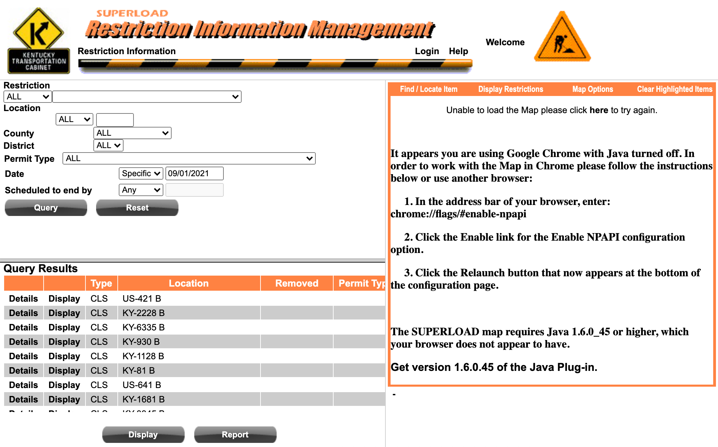
Task: Sort results by Type column header
Action: 101,283
